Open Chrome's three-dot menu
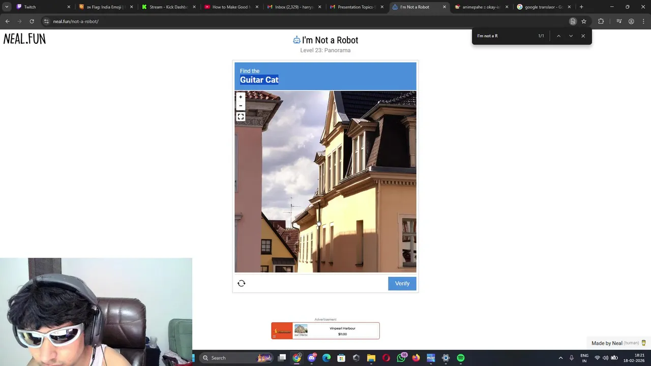The image size is (651, 366). 643,21
